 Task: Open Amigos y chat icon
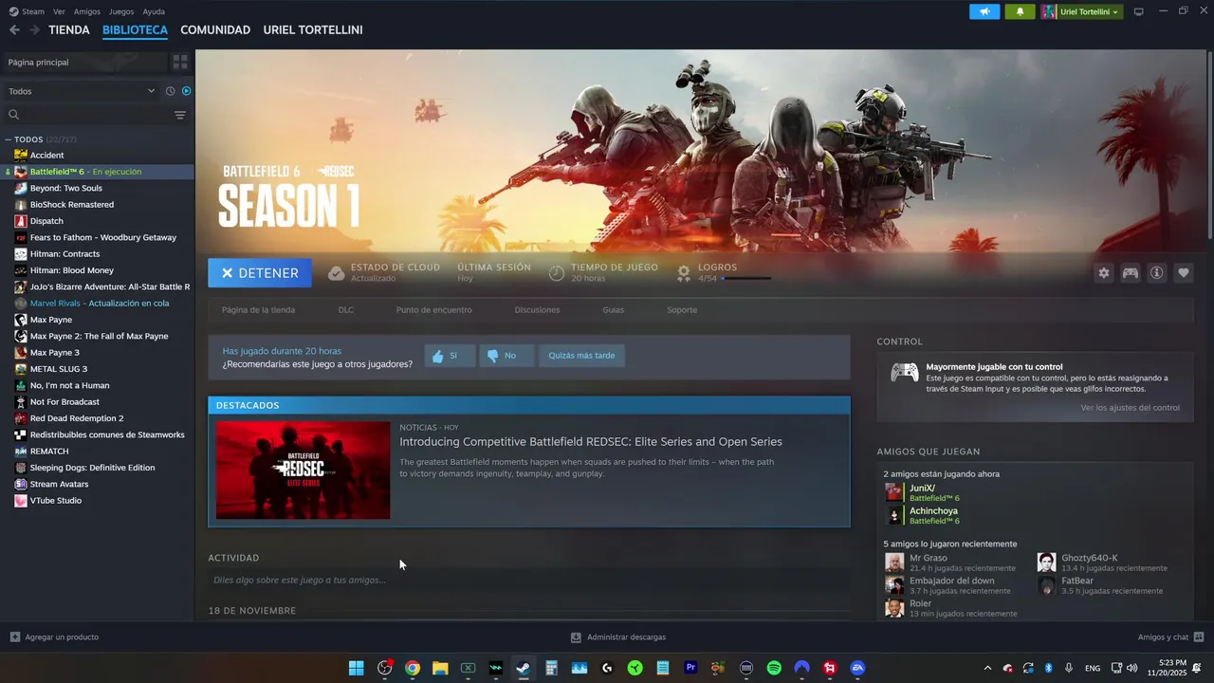point(1199,637)
